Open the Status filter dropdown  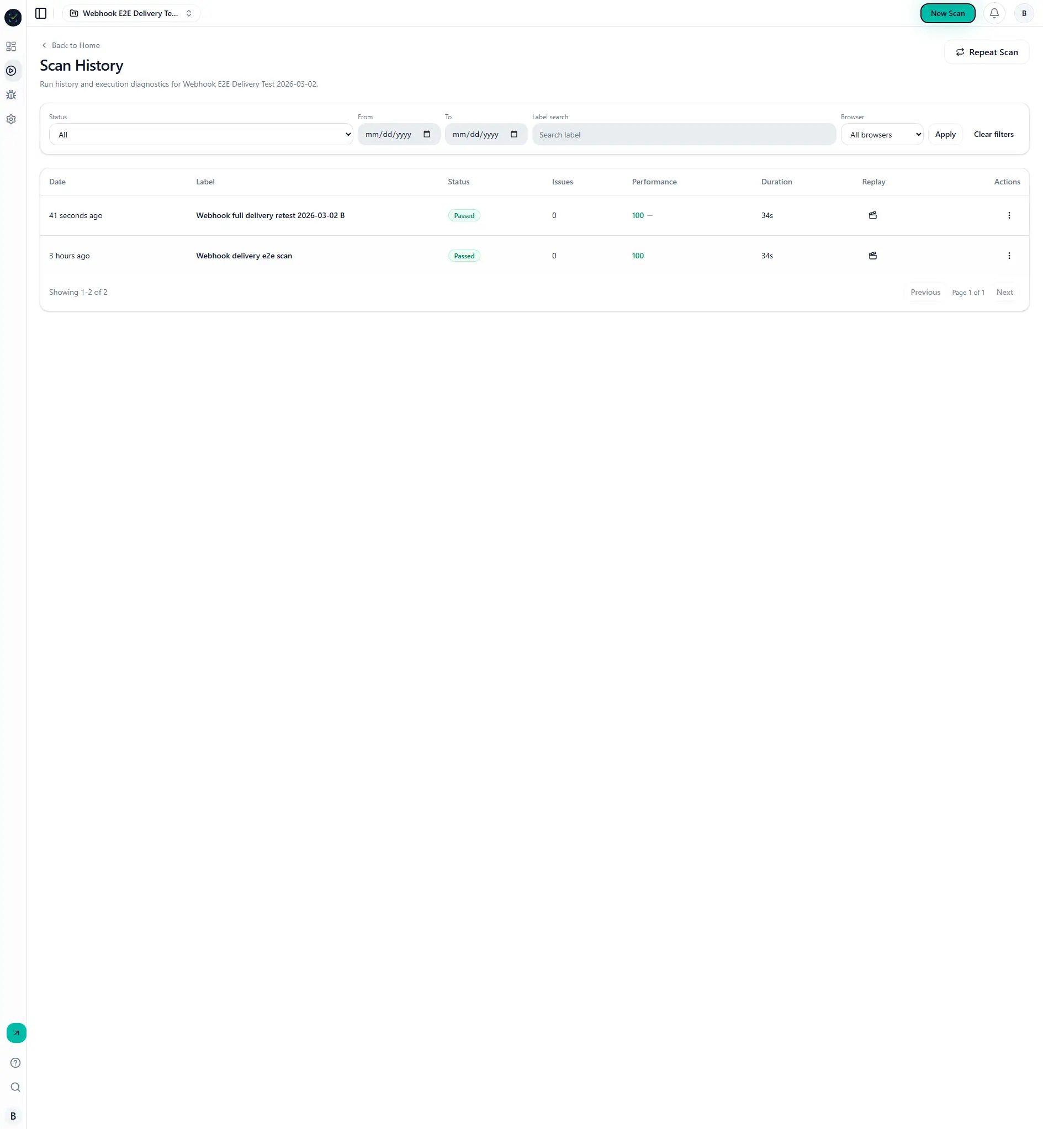click(200, 134)
